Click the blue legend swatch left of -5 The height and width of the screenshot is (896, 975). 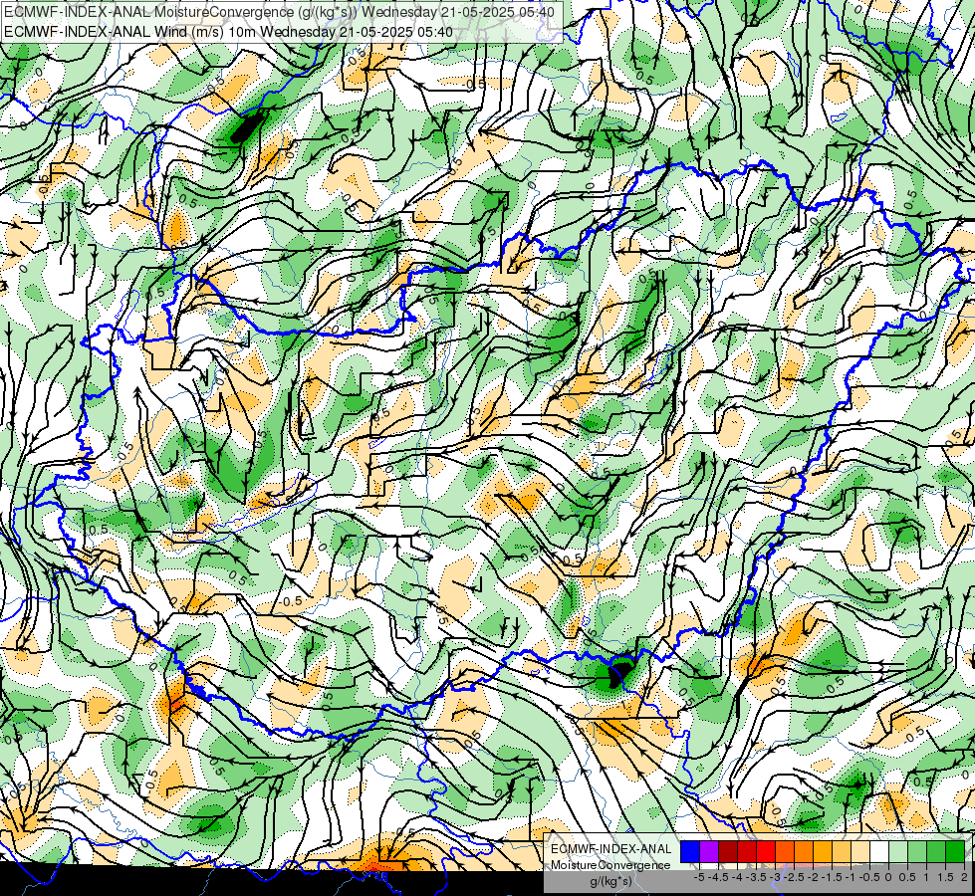690,851
